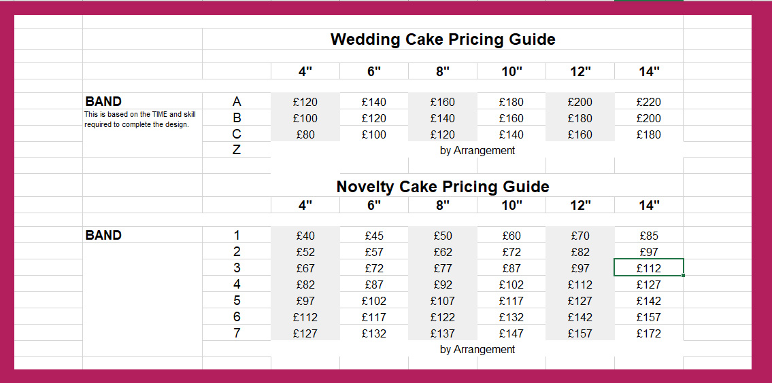The image size is (772, 383).
Task: Click the Novelty Cake Pricing Guide heading
Action: (x=443, y=187)
